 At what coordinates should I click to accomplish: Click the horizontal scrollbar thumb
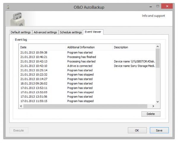(x=85, y=106)
